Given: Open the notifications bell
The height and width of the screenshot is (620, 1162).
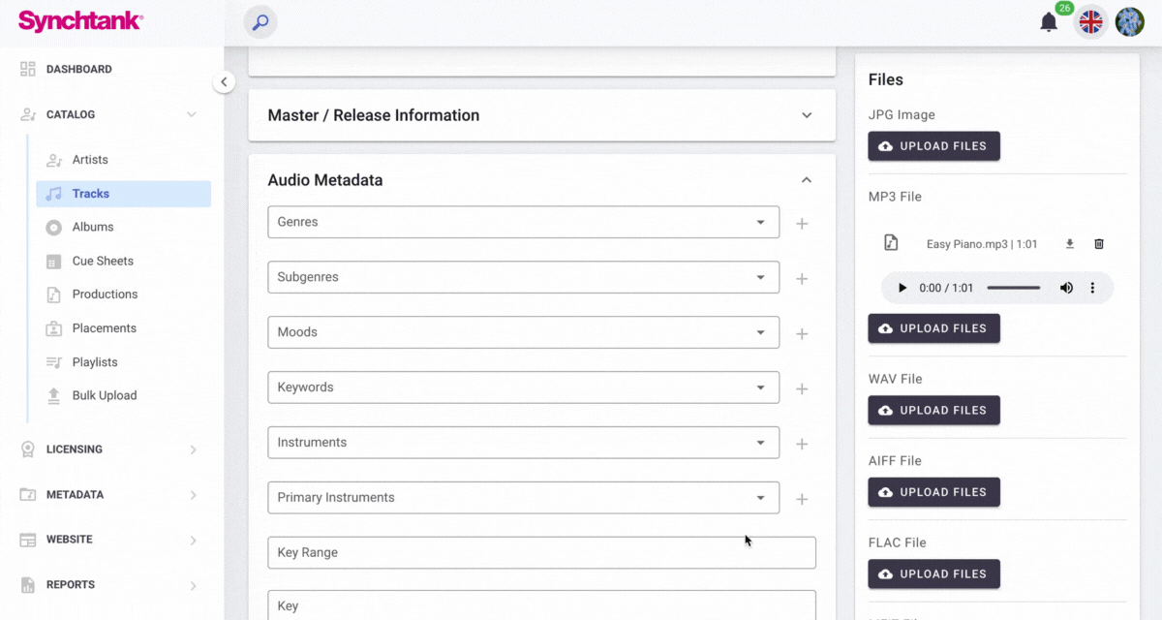Looking at the screenshot, I should click(1049, 22).
